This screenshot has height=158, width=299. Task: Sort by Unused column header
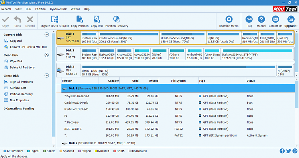[149, 81]
